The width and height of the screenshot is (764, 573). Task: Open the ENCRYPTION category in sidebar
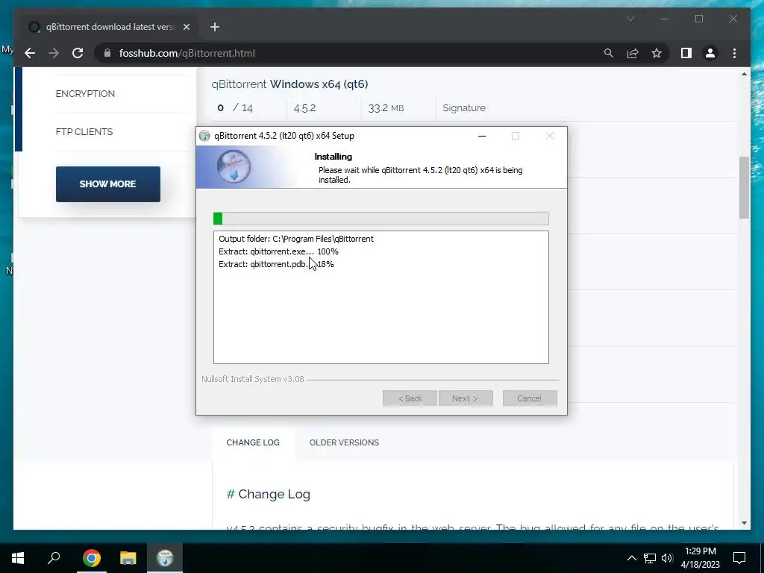(x=85, y=93)
